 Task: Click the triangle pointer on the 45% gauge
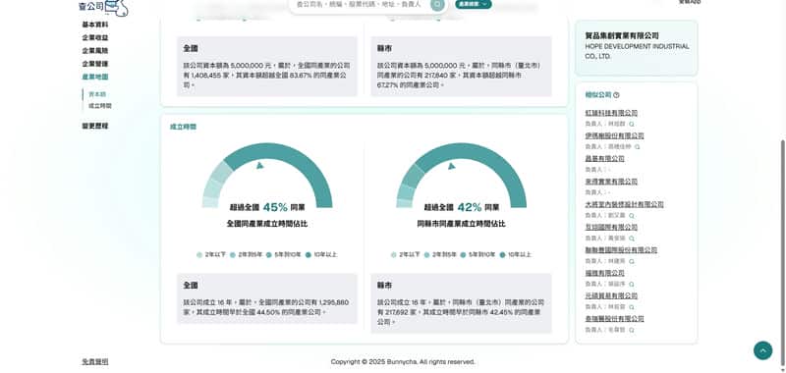point(259,165)
